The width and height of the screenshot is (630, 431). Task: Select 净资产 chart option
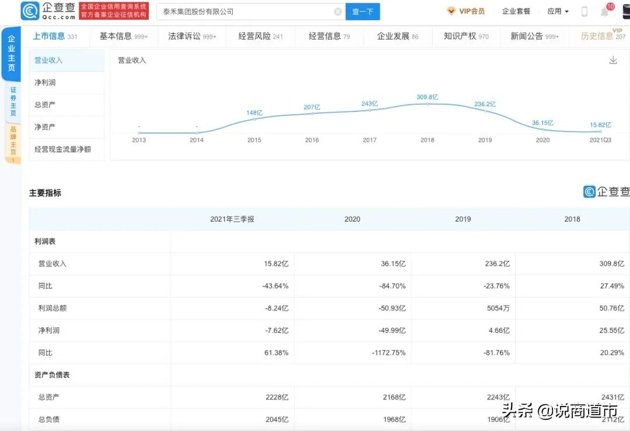(66, 127)
